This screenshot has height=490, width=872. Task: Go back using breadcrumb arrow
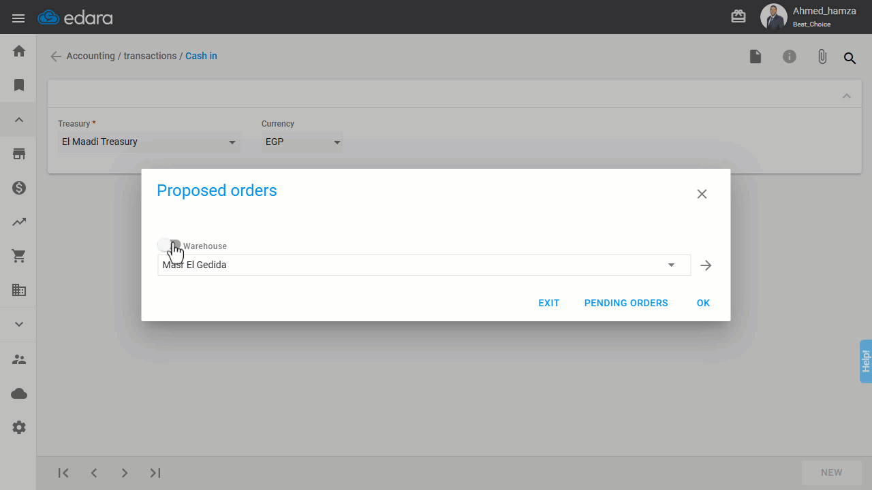click(x=56, y=56)
